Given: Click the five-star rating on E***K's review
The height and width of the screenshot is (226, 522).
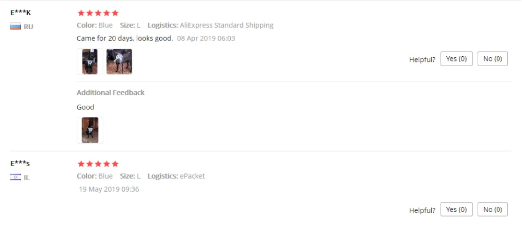Looking at the screenshot, I should (98, 13).
